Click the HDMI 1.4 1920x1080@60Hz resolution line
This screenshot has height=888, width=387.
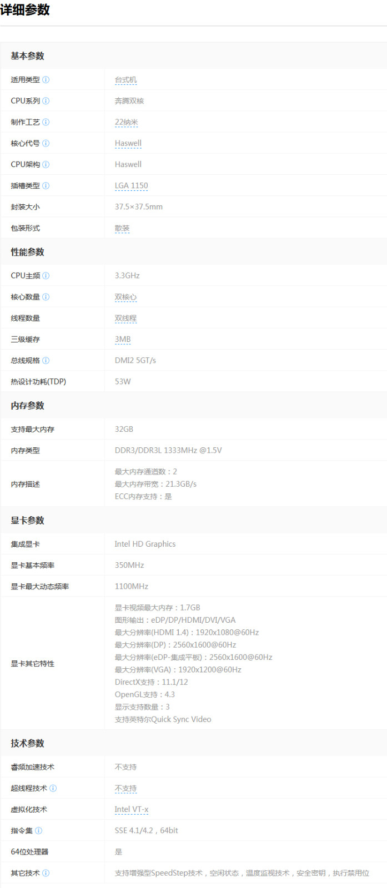[x=187, y=633]
